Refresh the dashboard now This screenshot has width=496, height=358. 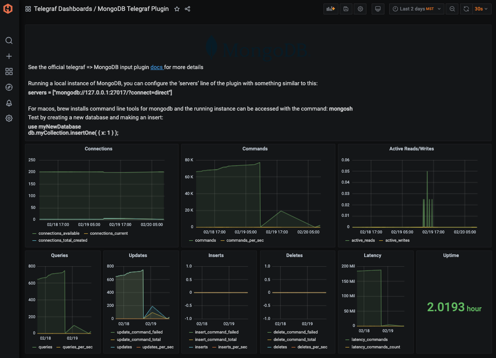466,9
